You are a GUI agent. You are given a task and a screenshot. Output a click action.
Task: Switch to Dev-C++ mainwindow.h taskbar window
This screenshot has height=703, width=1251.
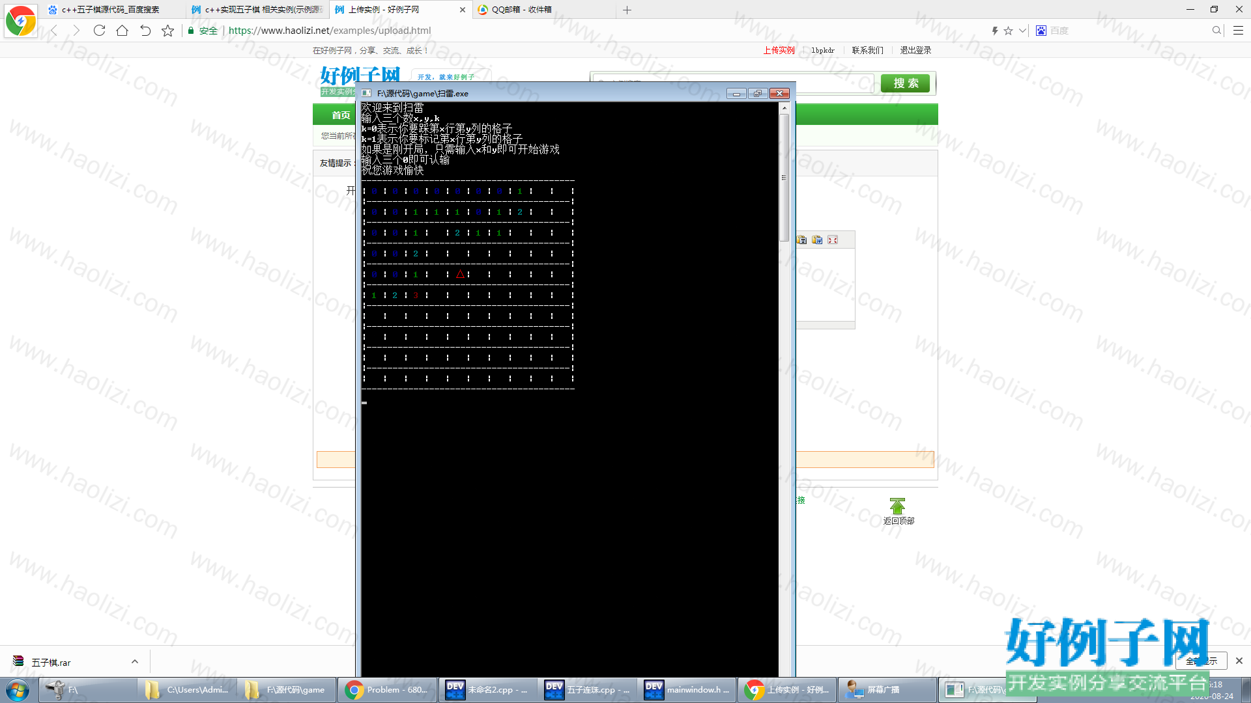point(687,690)
